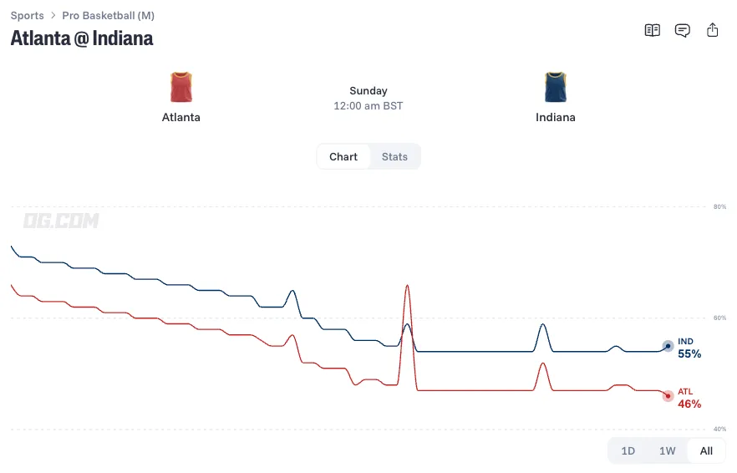This screenshot has width=737, height=473.
Task: Click the 60% axis label
Action: click(x=719, y=318)
